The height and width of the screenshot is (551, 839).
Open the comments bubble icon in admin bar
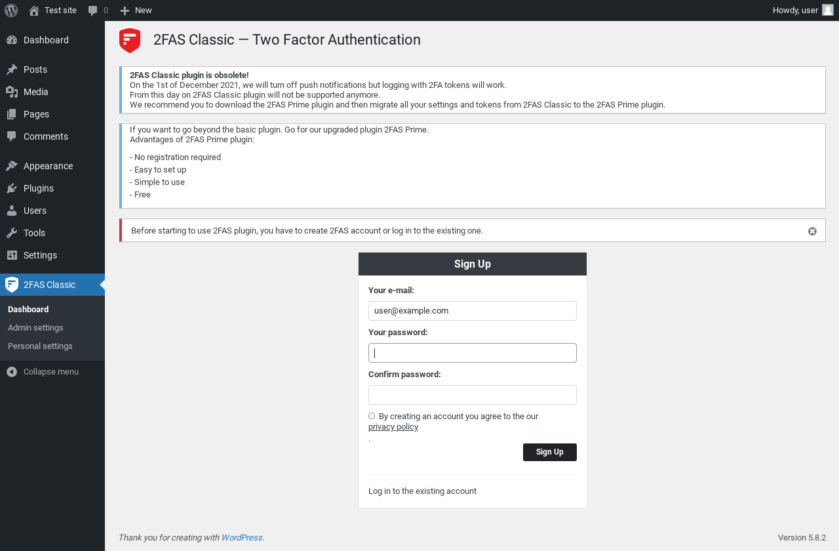tap(93, 10)
